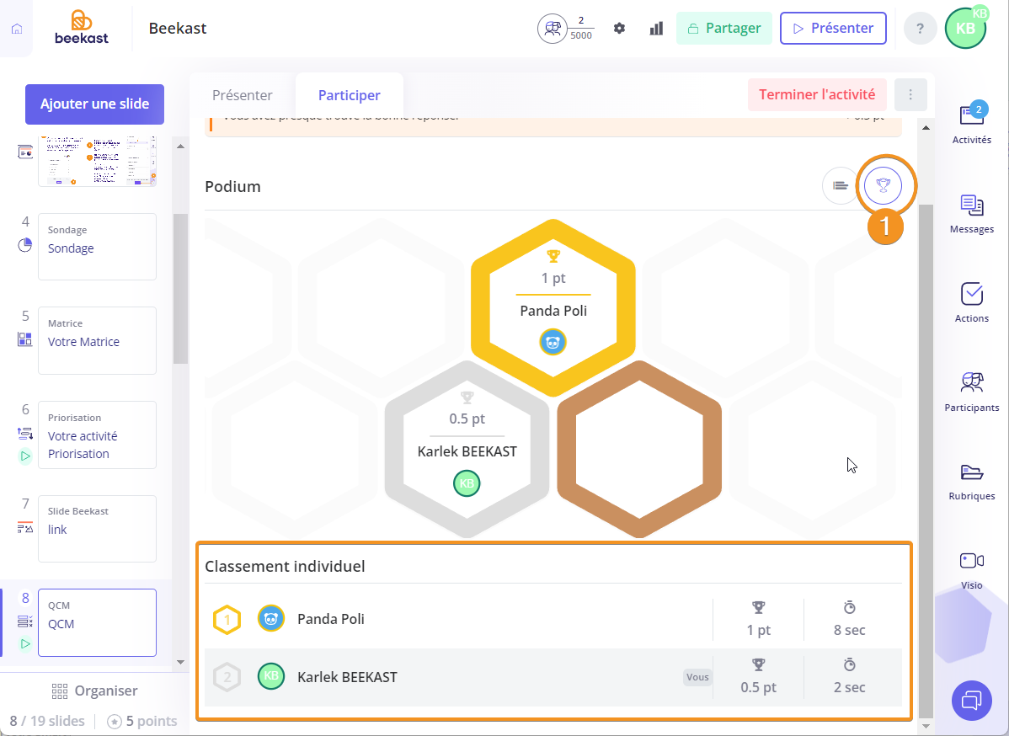Open the Messages side panel
Viewport: 1009px width, 736px height.
972,214
